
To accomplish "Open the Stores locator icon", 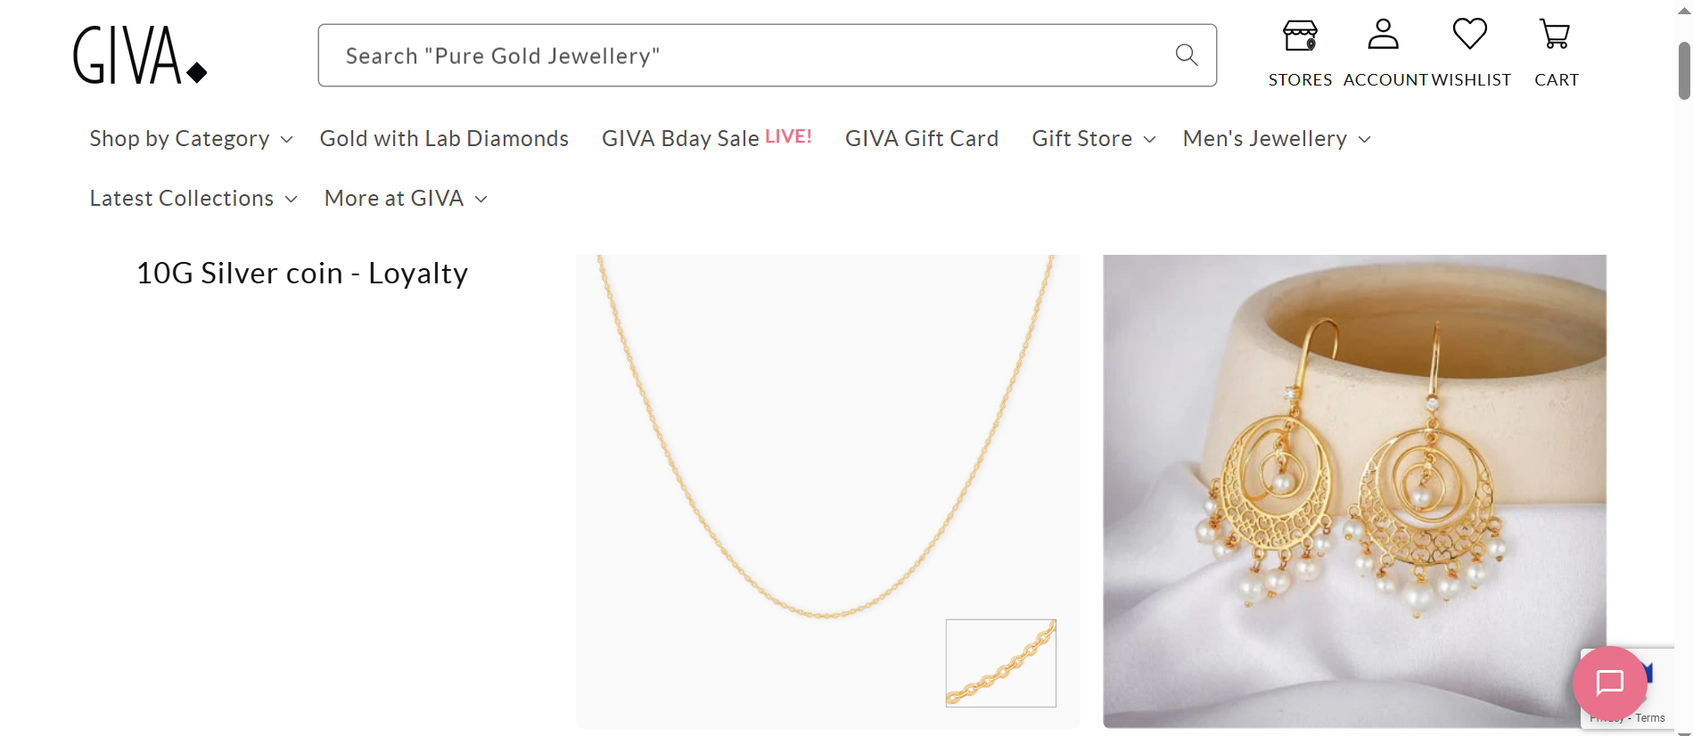I will pos(1300,37).
